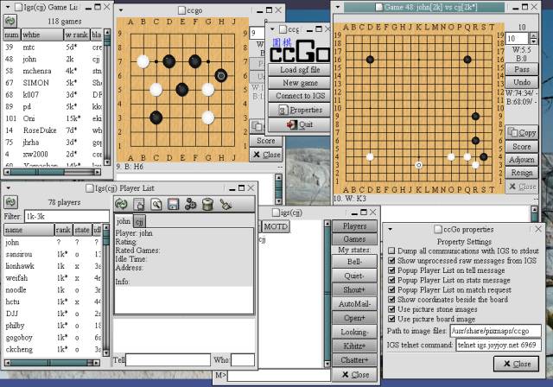Focus the IGS telnet command field
The height and width of the screenshot is (387, 553).
click(x=499, y=345)
